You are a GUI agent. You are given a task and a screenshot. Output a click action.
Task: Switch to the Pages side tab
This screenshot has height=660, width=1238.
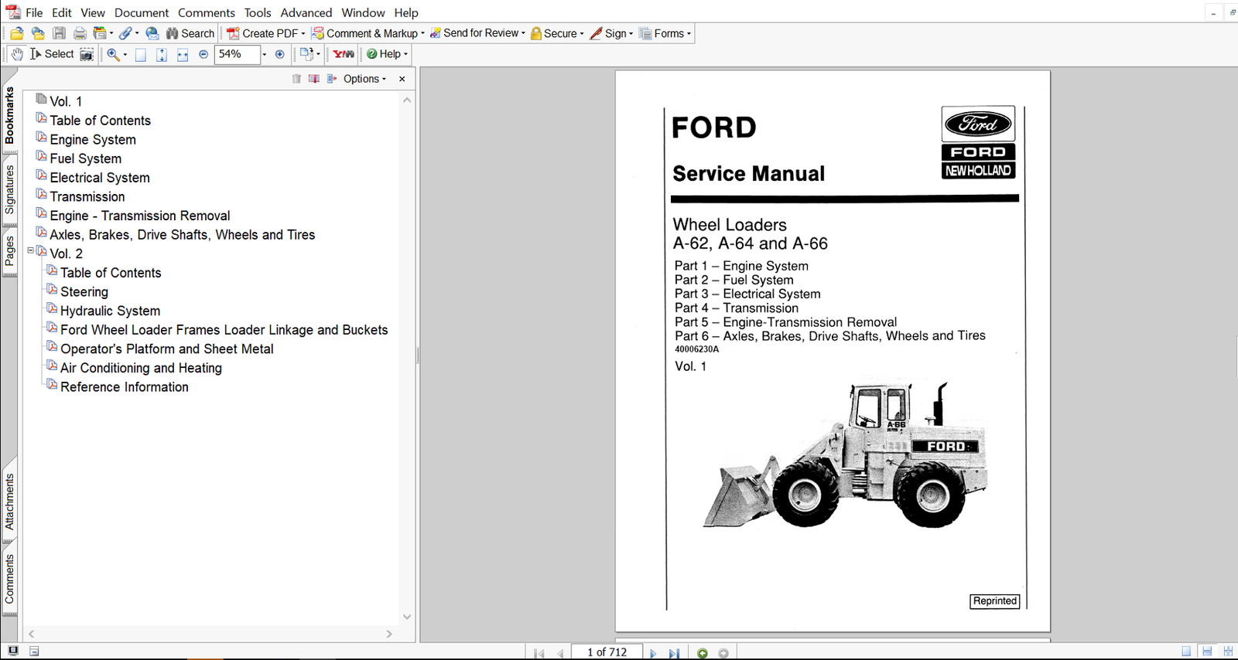click(9, 251)
